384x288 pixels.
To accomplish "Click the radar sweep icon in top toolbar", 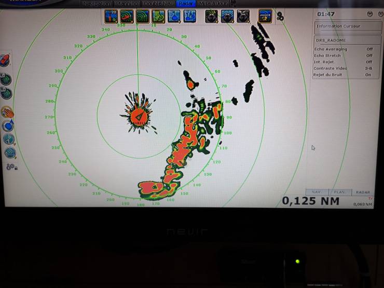I will tap(127, 17).
